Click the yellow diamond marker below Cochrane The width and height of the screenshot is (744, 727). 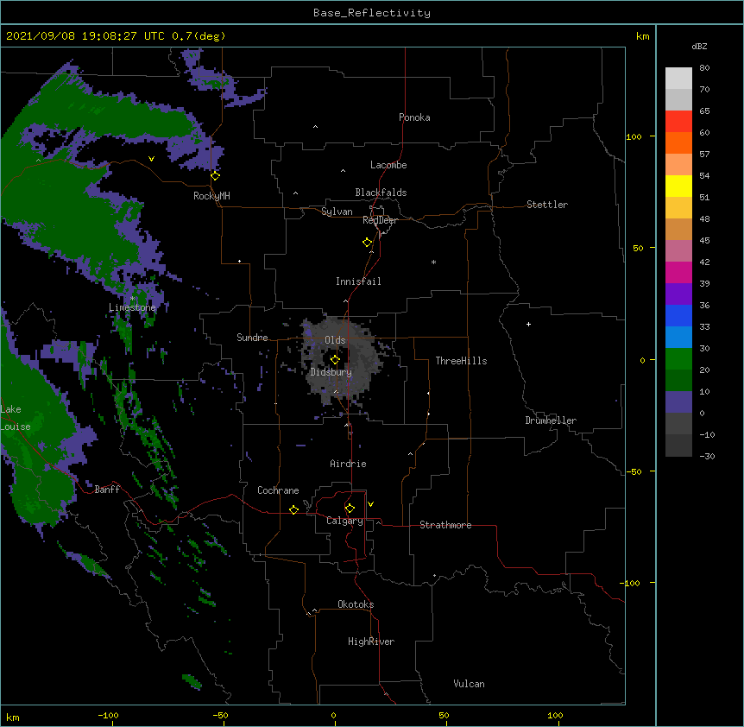[293, 509]
